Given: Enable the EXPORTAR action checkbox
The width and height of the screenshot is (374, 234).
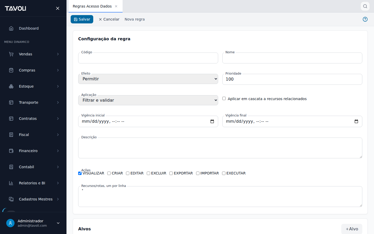Looking at the screenshot, I should pos(171,173).
